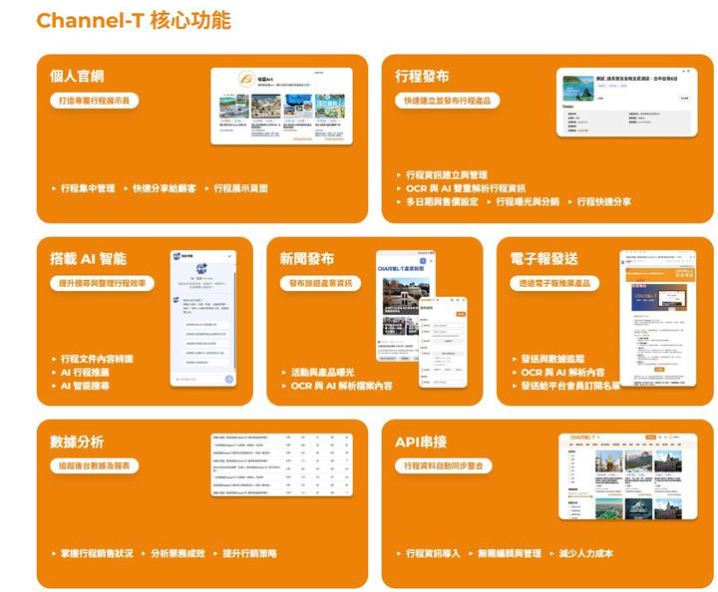Click the 行程資料自動同步整合 pill button
Image resolution: width=718 pixels, height=592 pixels.
coord(443,465)
